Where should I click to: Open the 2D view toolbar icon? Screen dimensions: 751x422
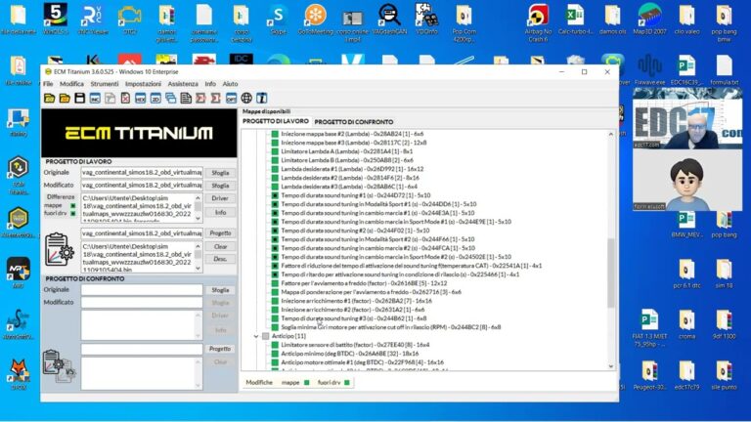(155, 98)
